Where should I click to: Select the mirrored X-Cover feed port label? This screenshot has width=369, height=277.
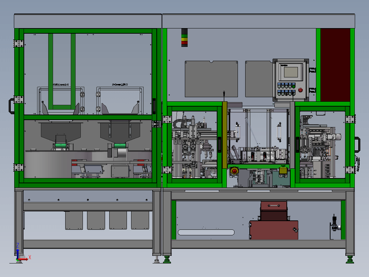61,85
